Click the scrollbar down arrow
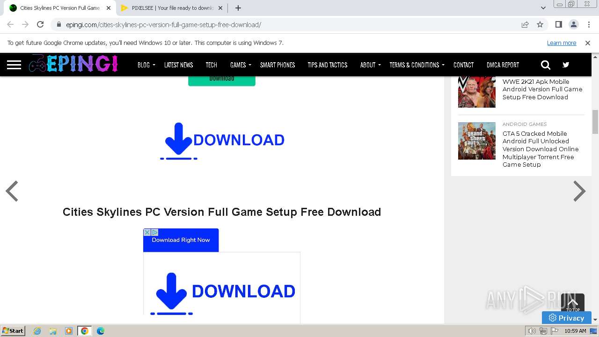This screenshot has height=337, width=599. tap(595, 320)
